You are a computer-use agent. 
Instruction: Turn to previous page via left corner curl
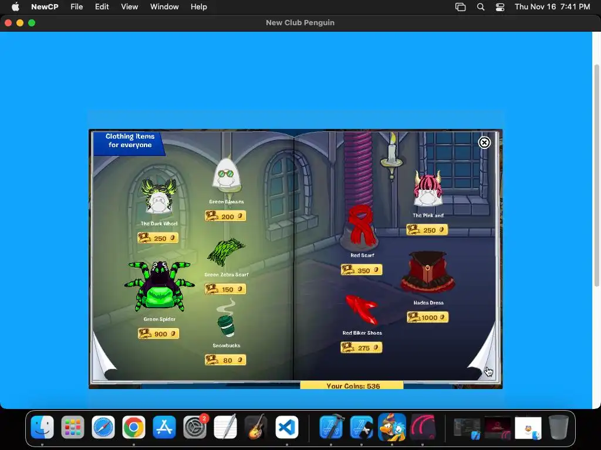(x=104, y=358)
